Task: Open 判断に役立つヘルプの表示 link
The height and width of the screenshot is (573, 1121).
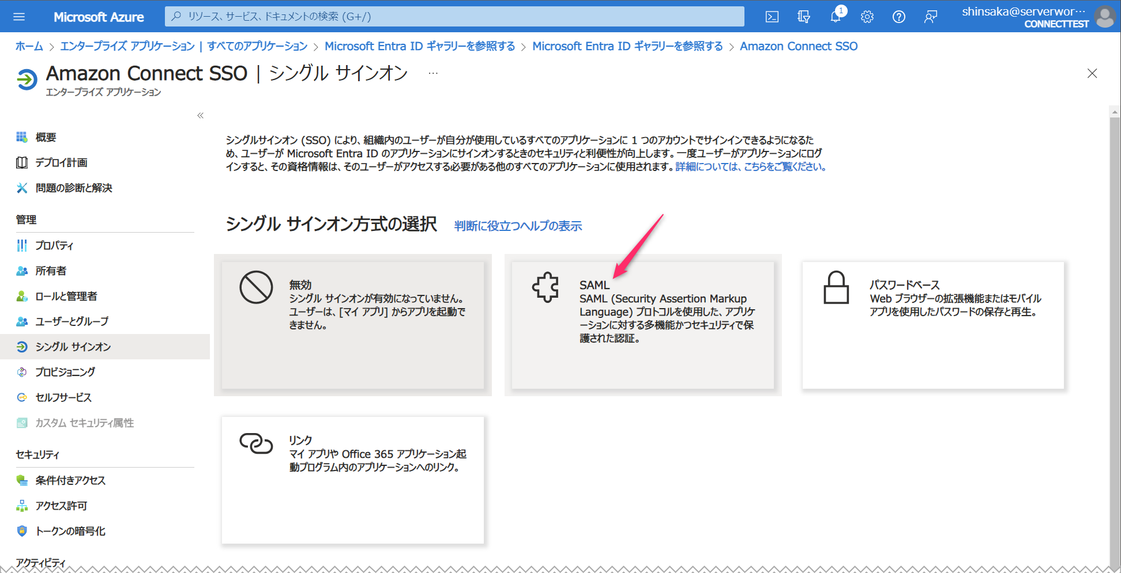Action: (518, 226)
